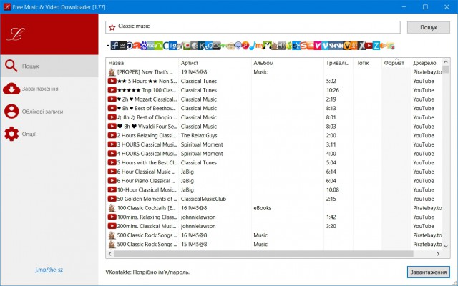The height and width of the screenshot is (286, 458).
Task: Select the '[PROPER] Now That's ...' row
Action: click(274, 72)
